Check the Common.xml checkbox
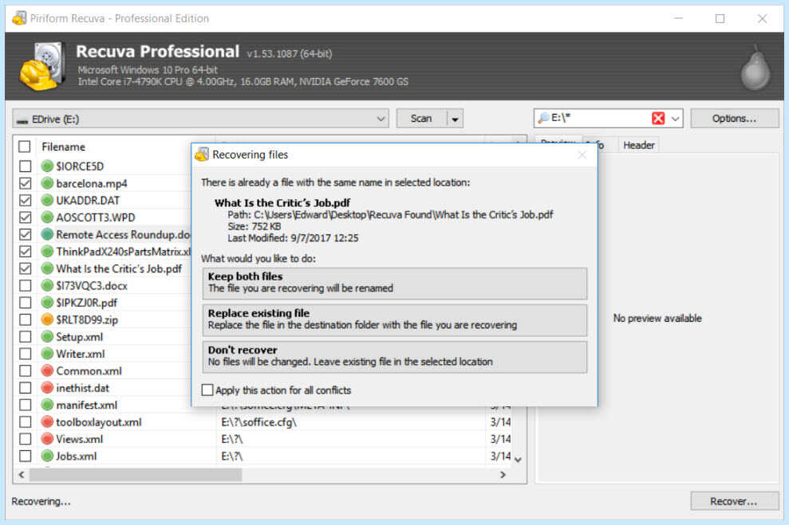Viewport: 789px width, 525px height. [x=26, y=370]
